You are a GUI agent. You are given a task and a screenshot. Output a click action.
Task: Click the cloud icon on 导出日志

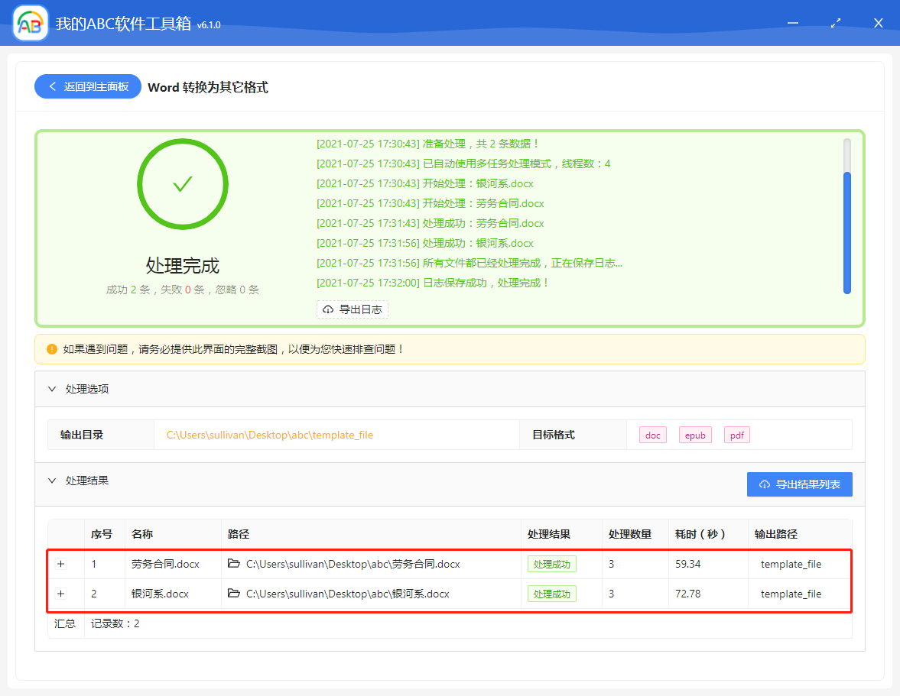pos(328,309)
